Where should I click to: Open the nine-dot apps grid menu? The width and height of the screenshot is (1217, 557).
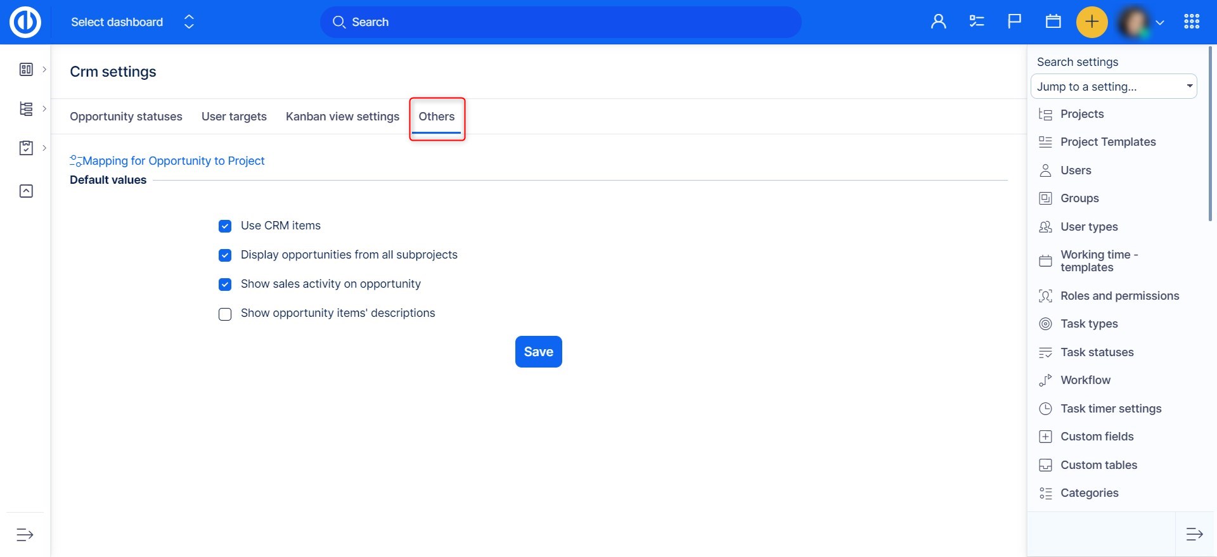point(1191,22)
